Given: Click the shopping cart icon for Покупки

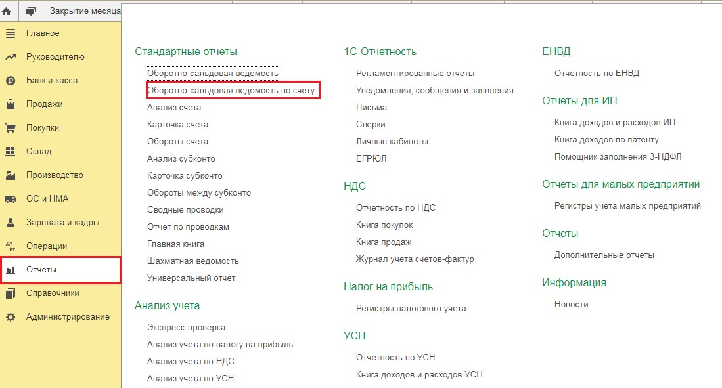Looking at the screenshot, I should pos(11,128).
